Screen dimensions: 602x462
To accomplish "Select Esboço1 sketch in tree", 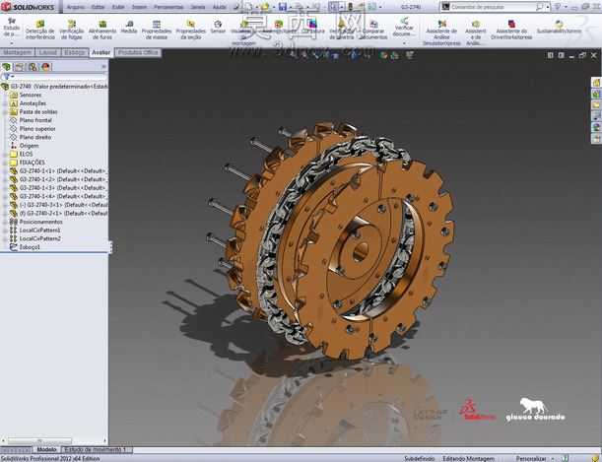I will coord(30,247).
